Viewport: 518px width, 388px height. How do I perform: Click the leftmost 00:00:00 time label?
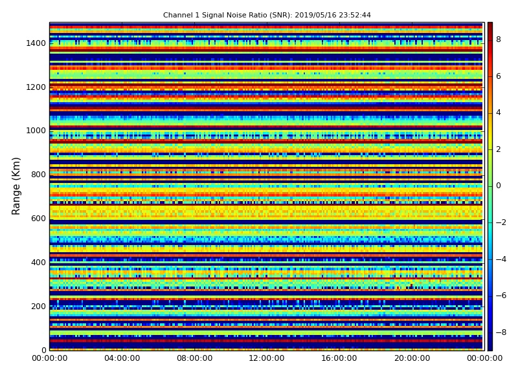tap(50, 358)
